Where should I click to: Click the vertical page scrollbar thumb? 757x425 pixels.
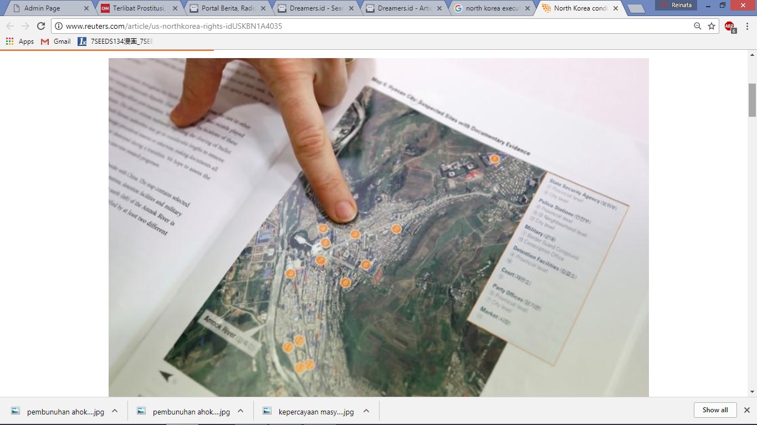point(752,100)
